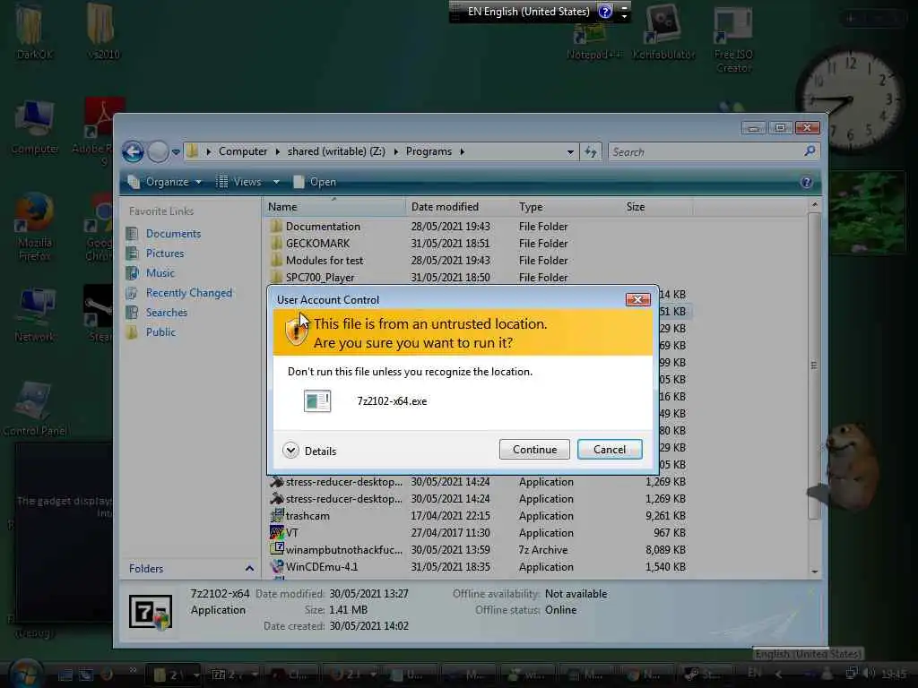Select the WinCDEmu-4.1 application
Viewport: 918px width, 688px height.
click(322, 567)
